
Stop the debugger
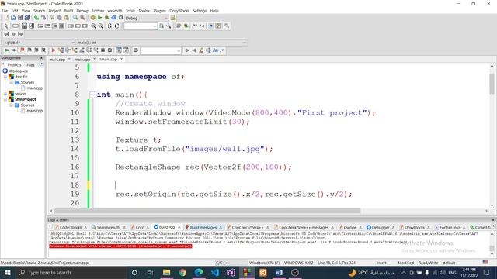click(109, 50)
